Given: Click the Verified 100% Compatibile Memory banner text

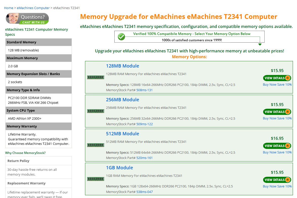Looking at the screenshot, I should (x=192, y=34).
